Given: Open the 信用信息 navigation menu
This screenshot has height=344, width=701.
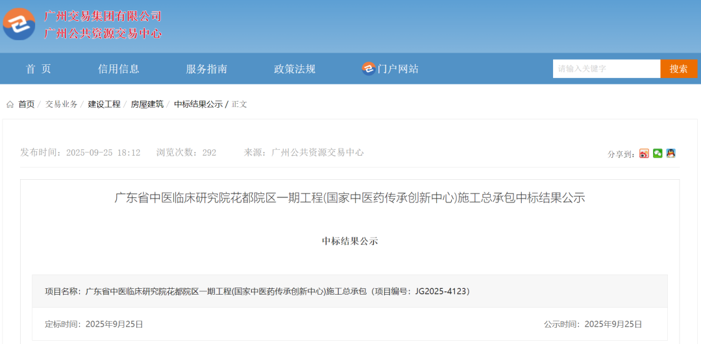Looking at the screenshot, I should 119,69.
